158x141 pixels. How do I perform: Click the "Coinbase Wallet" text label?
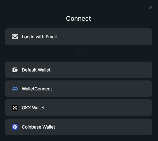pos(38,127)
